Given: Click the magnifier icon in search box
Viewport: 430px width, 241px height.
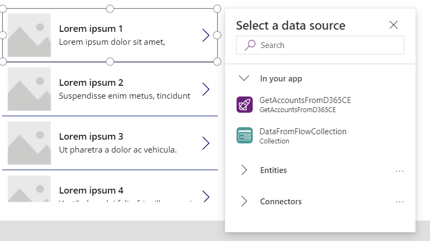Looking at the screenshot, I should [250, 45].
